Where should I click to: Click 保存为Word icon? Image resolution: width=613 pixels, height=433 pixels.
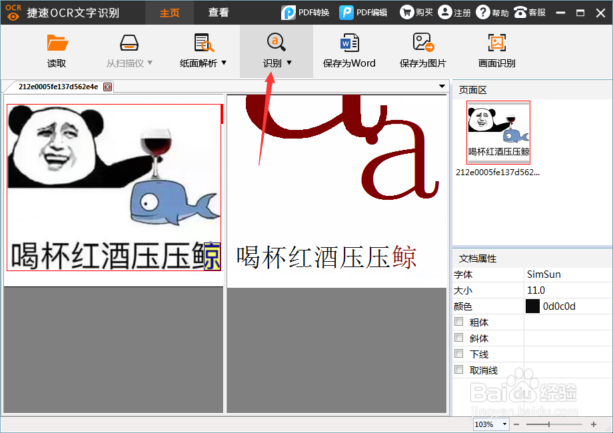(350, 43)
